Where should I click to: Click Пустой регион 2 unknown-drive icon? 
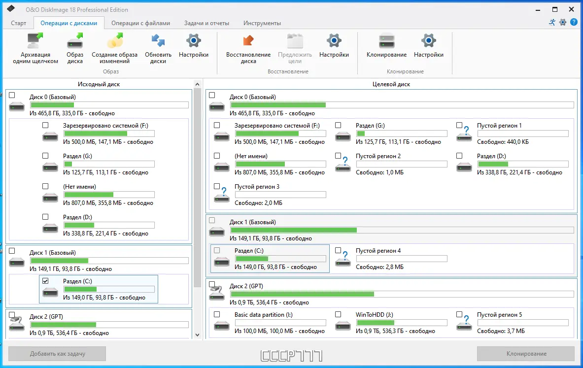pos(343,165)
